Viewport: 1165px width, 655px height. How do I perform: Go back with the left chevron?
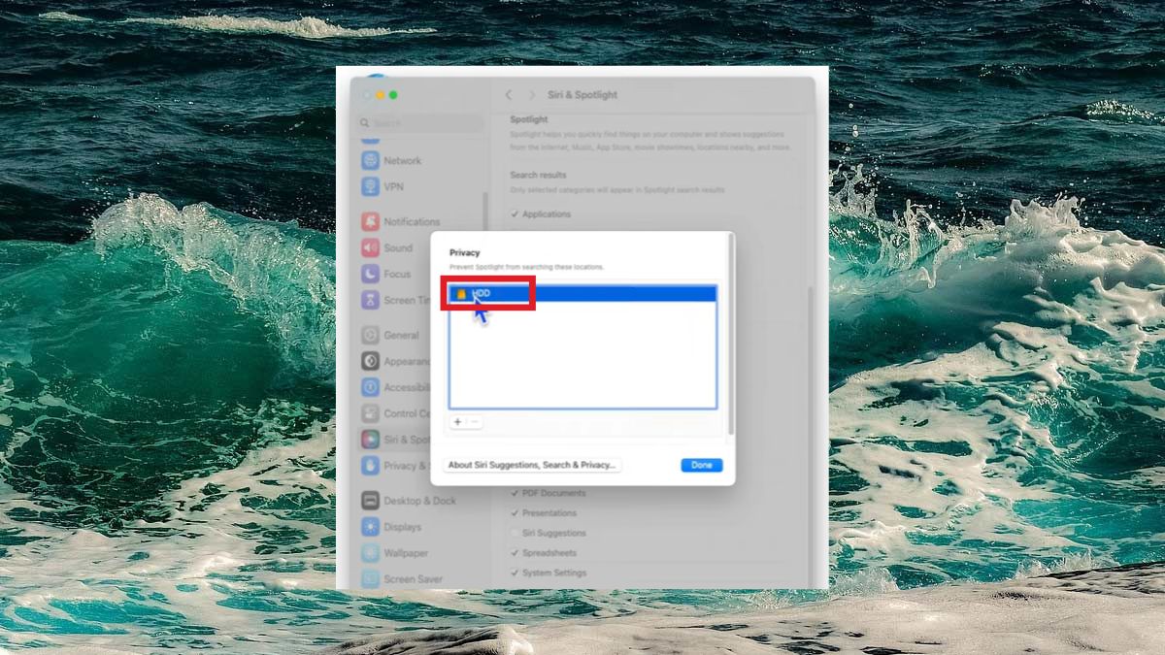click(509, 95)
